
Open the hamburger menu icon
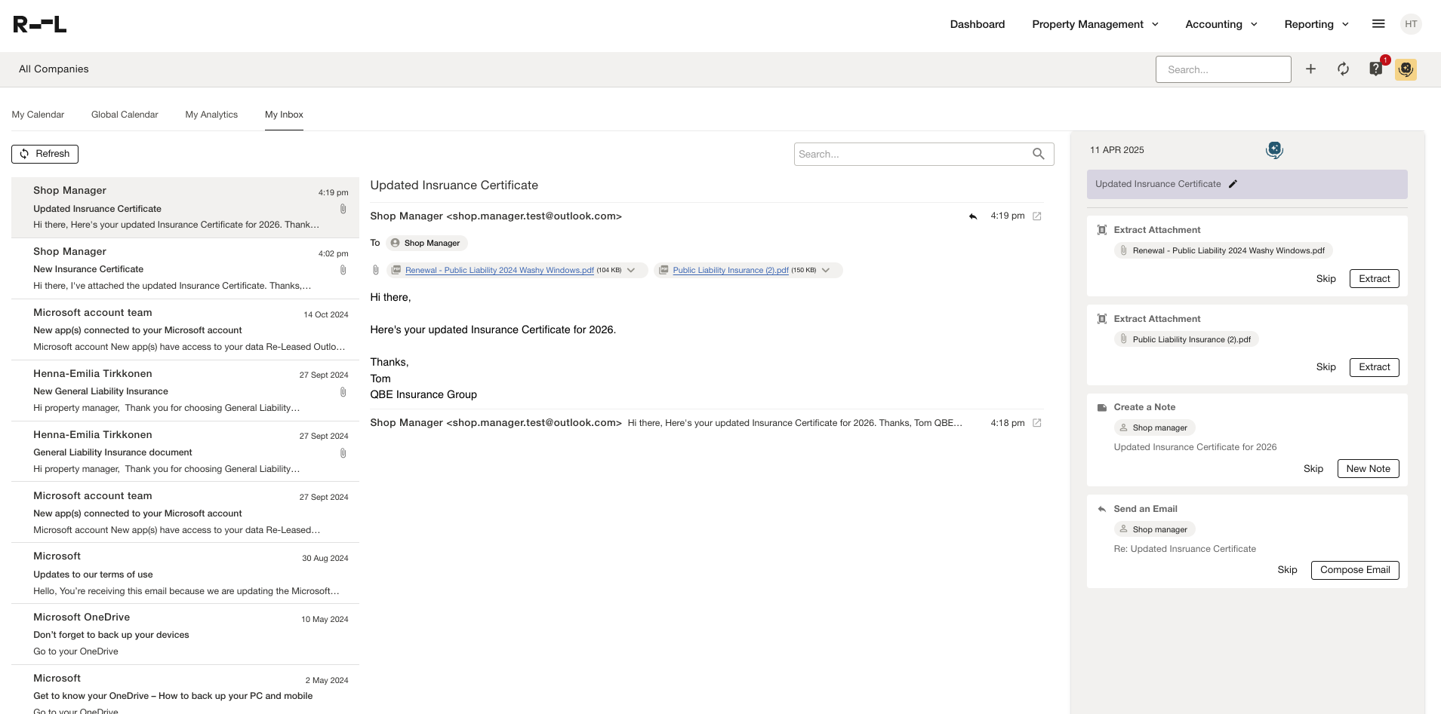coord(1378,24)
